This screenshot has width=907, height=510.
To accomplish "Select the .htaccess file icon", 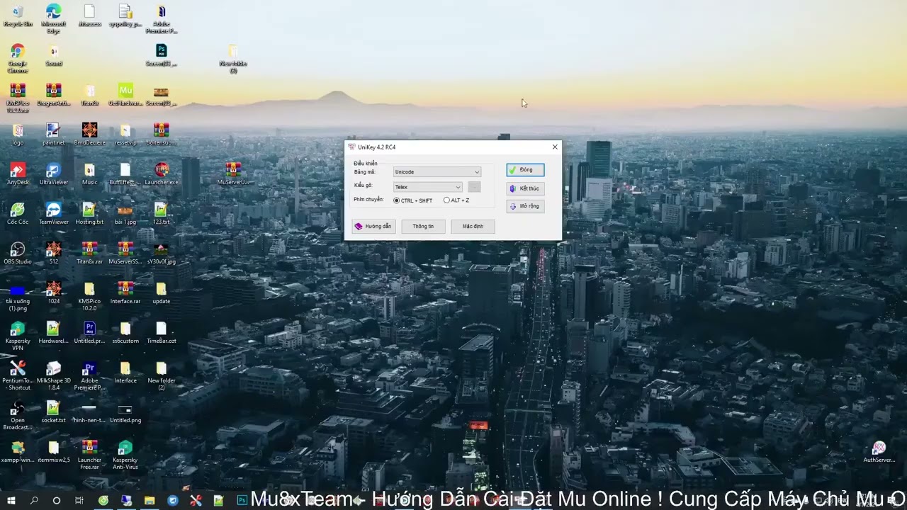I will (90, 16).
